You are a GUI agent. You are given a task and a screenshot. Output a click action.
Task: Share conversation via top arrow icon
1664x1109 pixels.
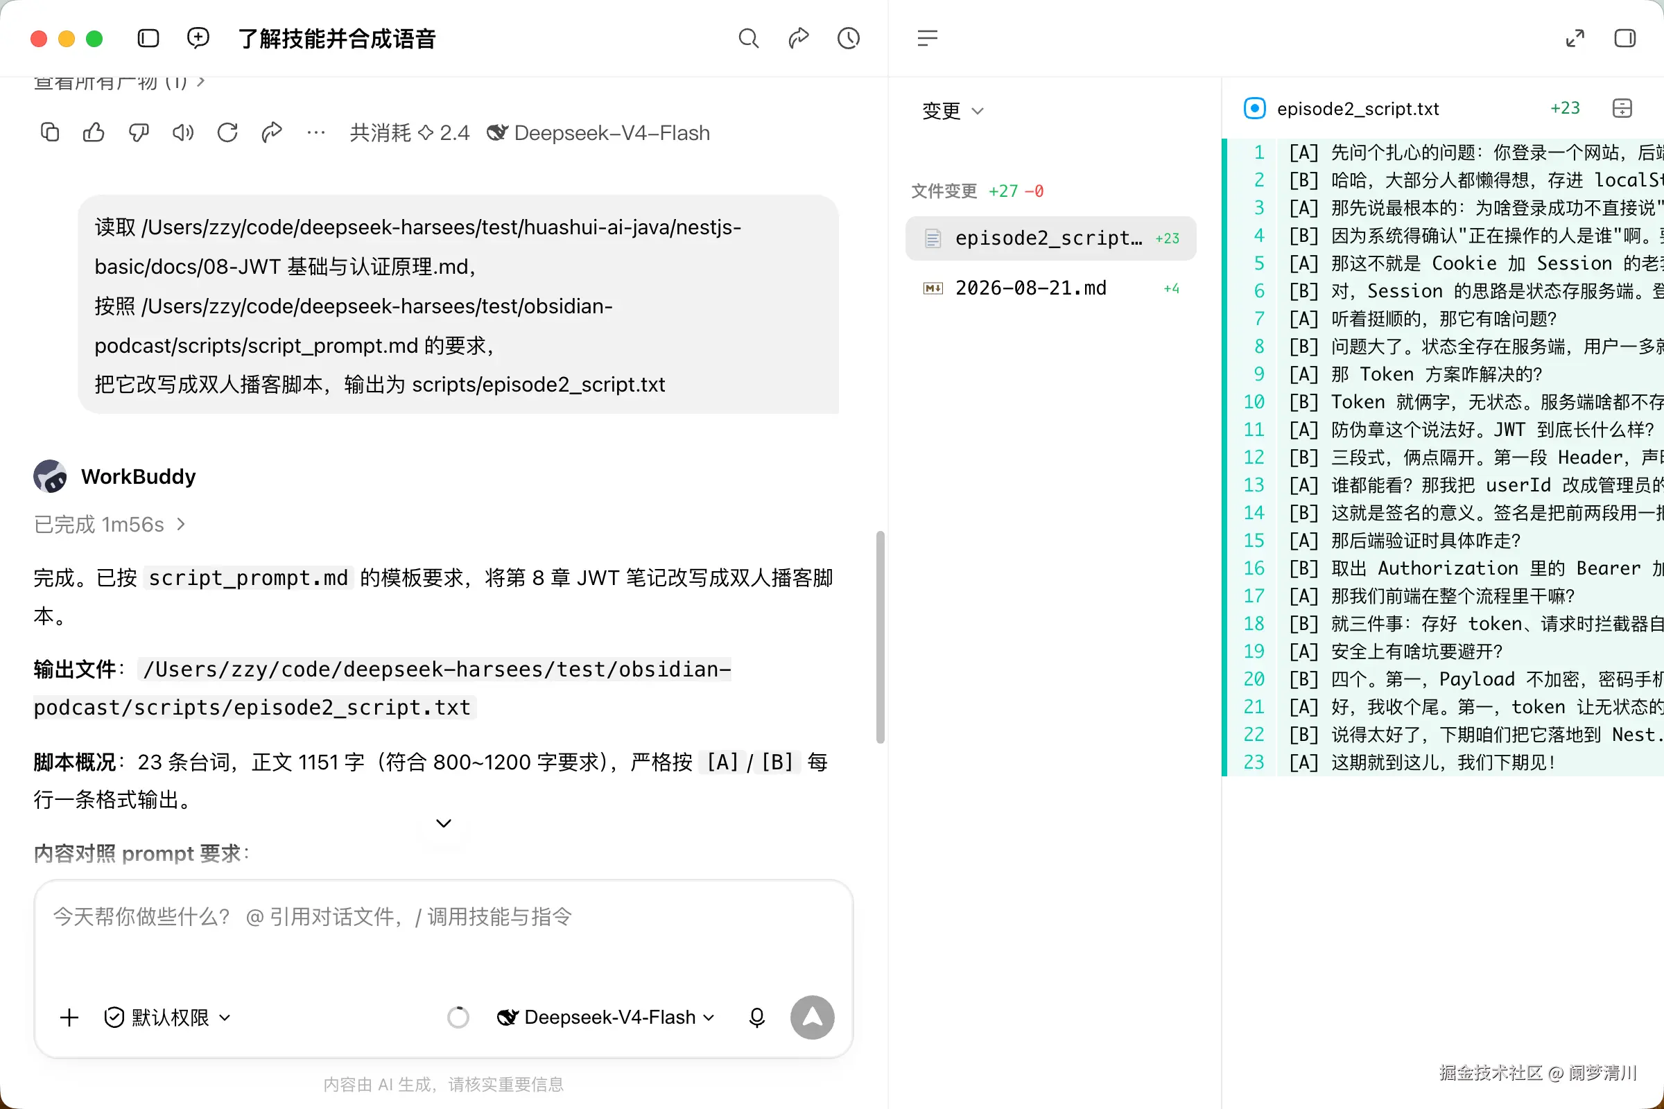click(798, 38)
